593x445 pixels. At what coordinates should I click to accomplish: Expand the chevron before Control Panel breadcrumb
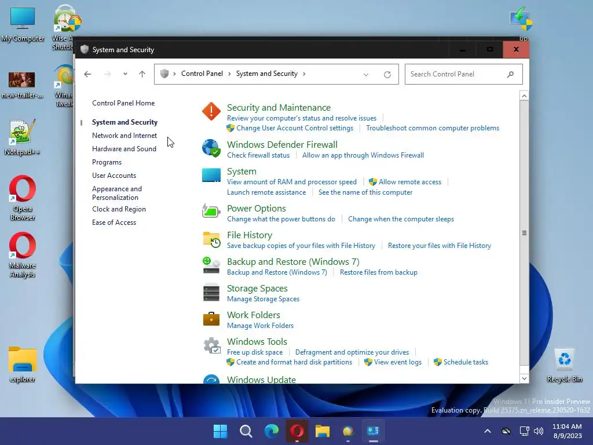click(174, 74)
